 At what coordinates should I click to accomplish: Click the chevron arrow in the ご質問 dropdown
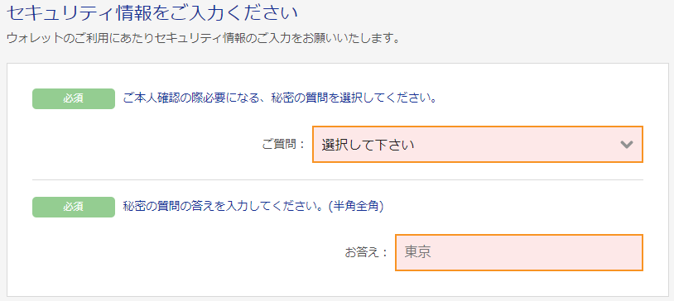click(x=627, y=145)
